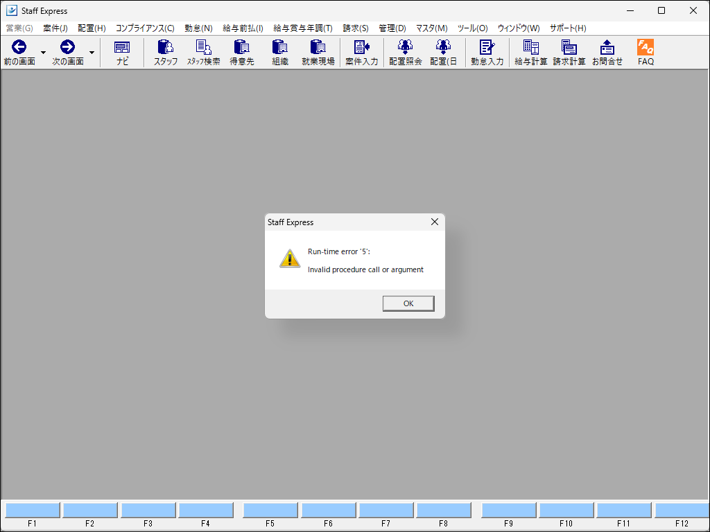
Task: Click OK in the run-time error dialog
Action: pyautogui.click(x=408, y=303)
